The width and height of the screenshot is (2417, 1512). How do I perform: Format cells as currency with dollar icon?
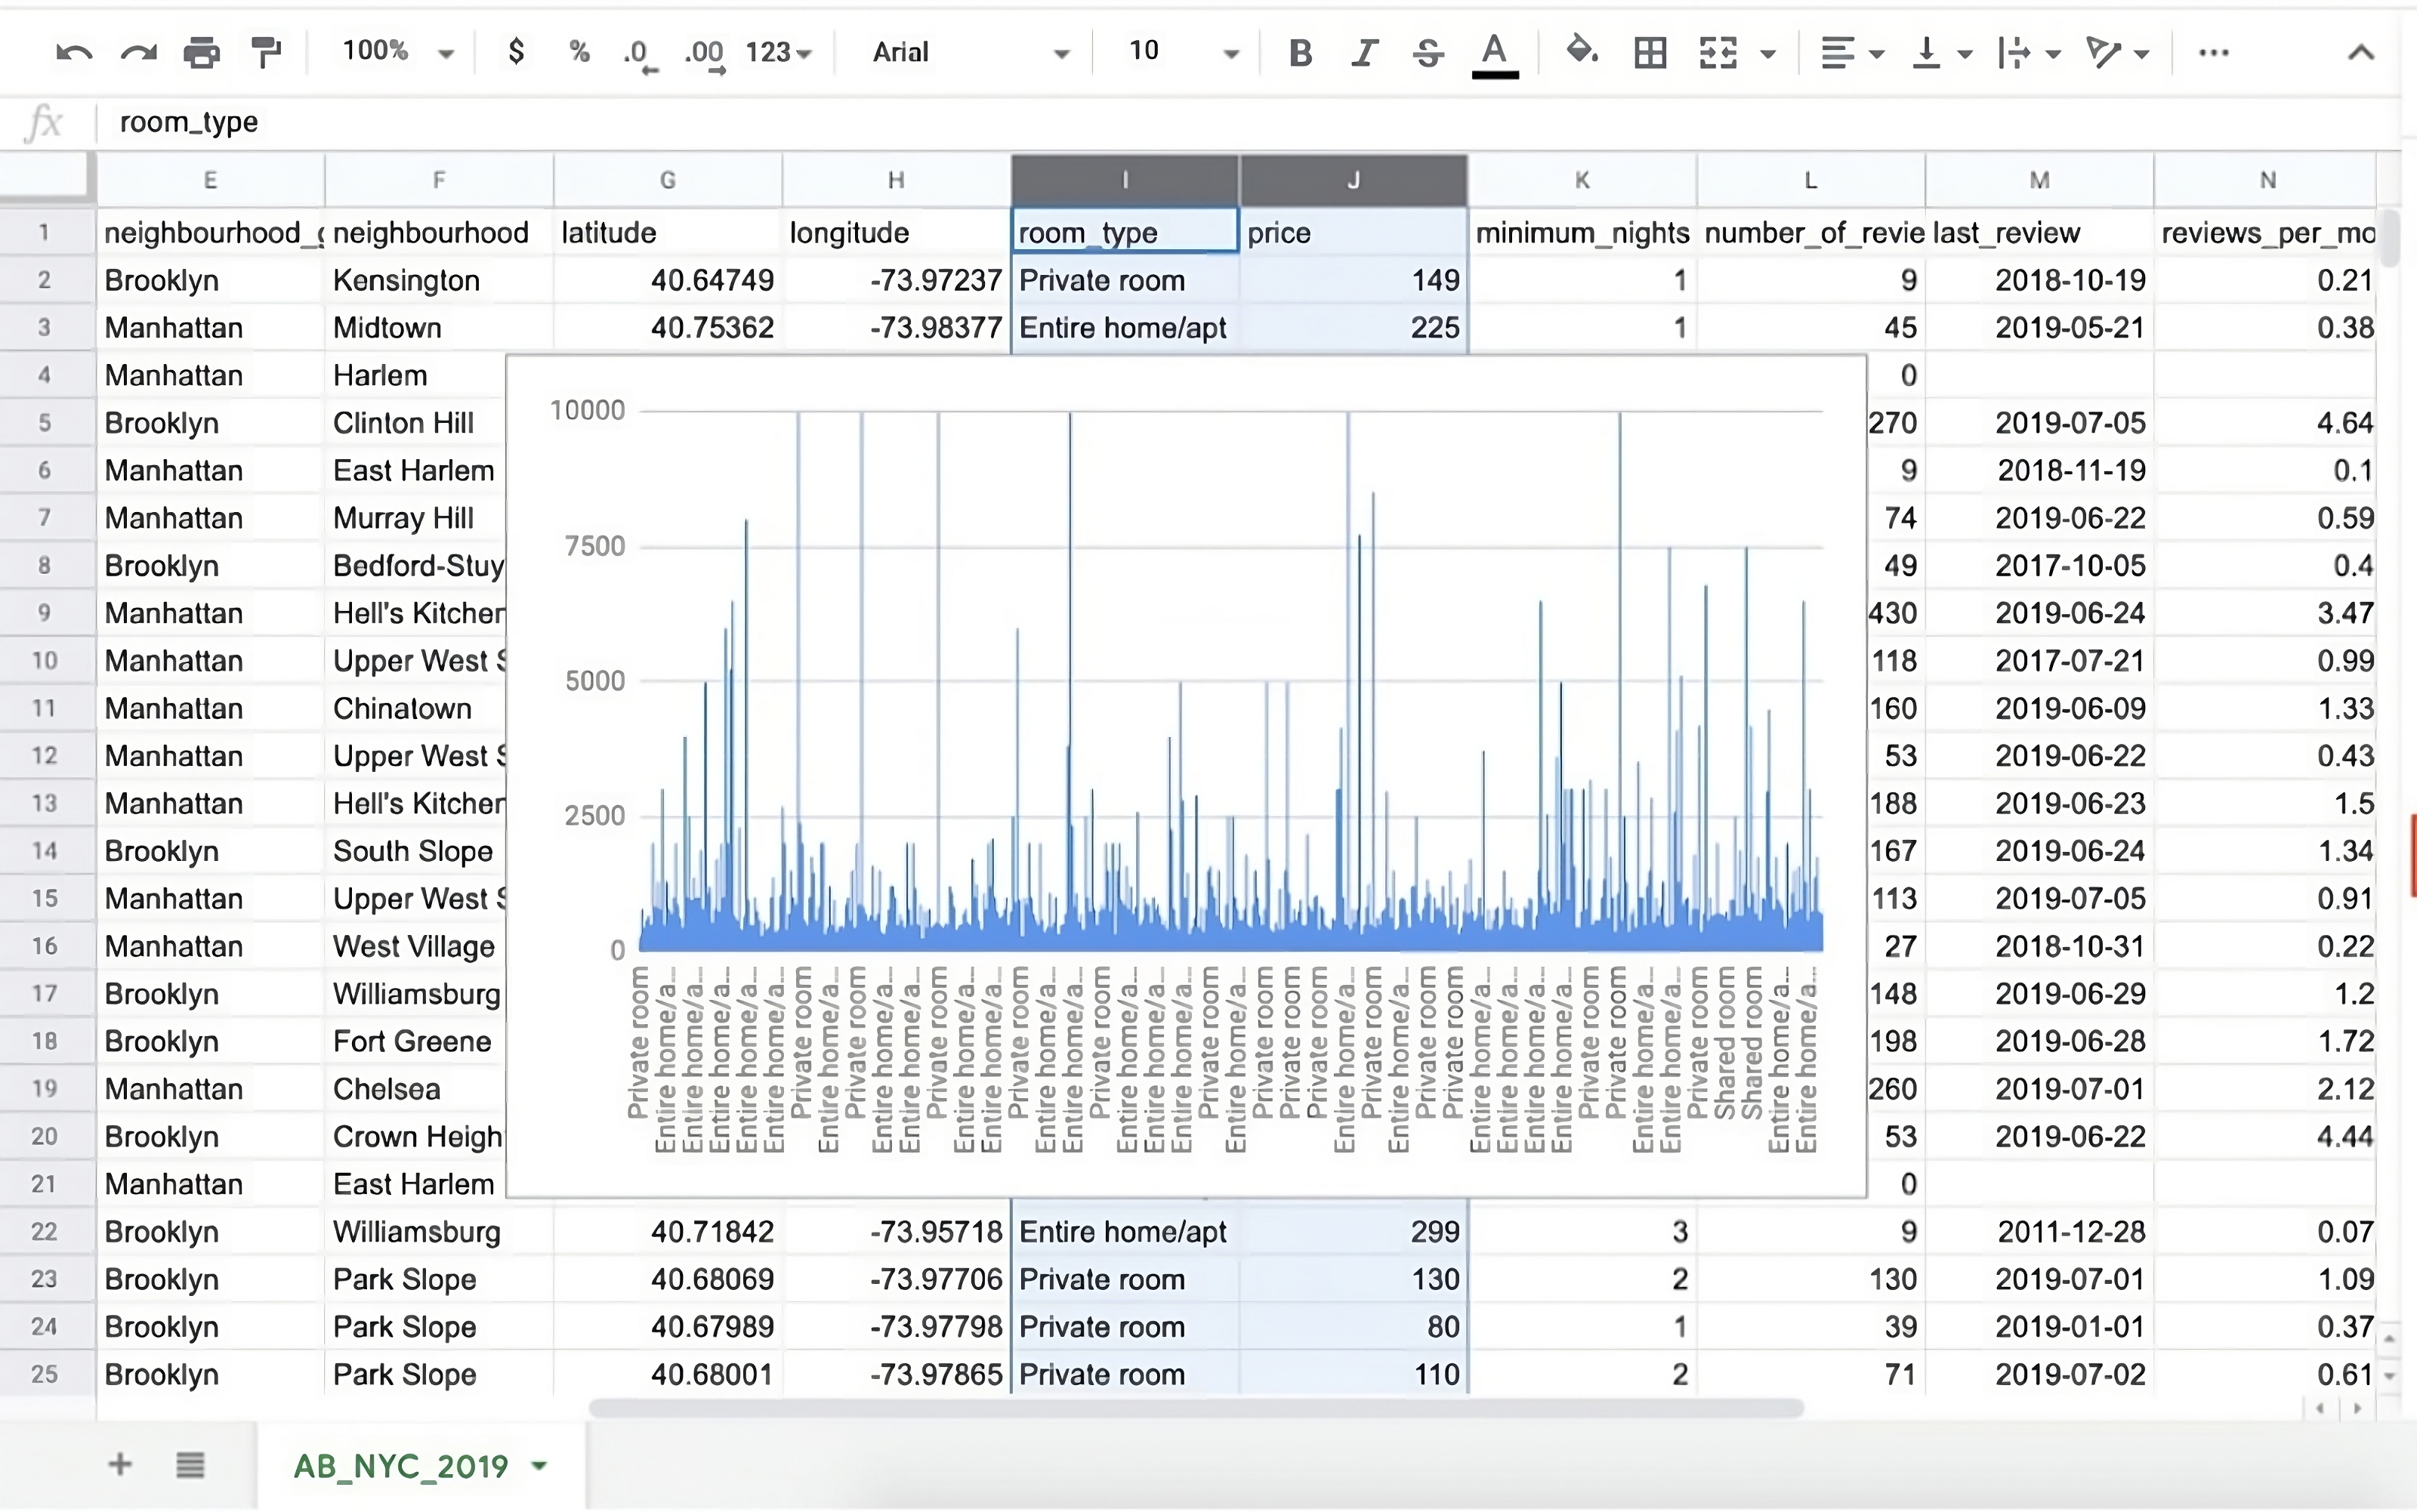516,52
